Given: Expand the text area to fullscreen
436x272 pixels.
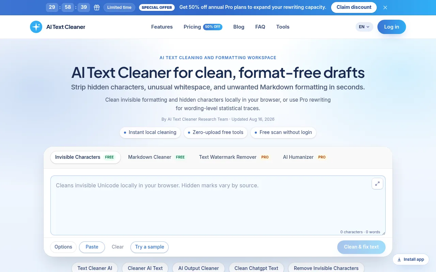Looking at the screenshot, I should click(377, 184).
